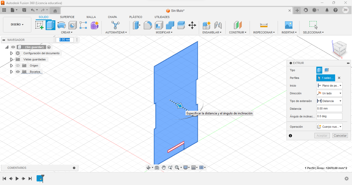Open the Tipo de extensión dropdown
352x185 pixels.
(329, 101)
